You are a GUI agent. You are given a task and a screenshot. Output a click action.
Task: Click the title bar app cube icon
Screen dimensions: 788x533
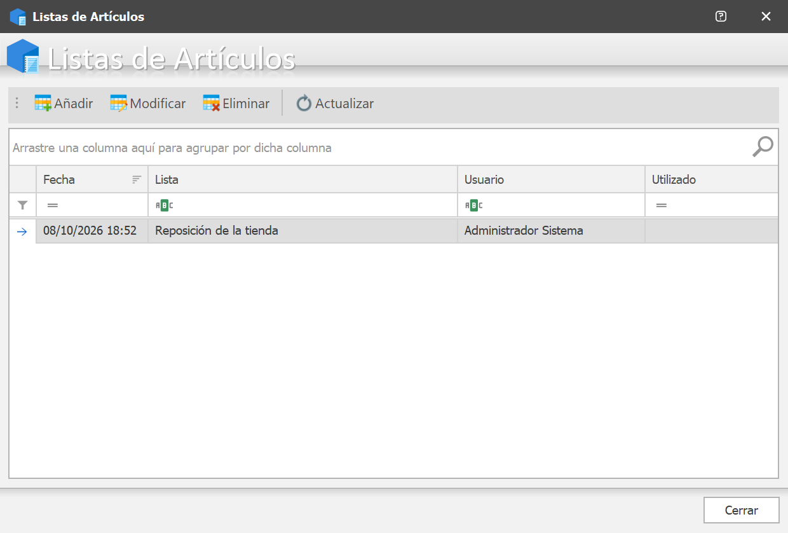[18, 17]
